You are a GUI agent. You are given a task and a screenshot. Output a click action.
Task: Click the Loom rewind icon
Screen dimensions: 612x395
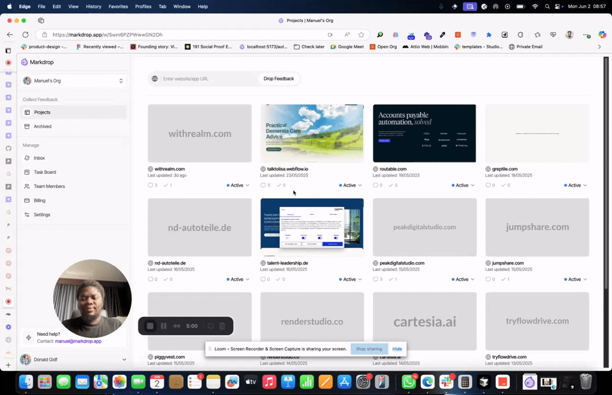[176, 326]
